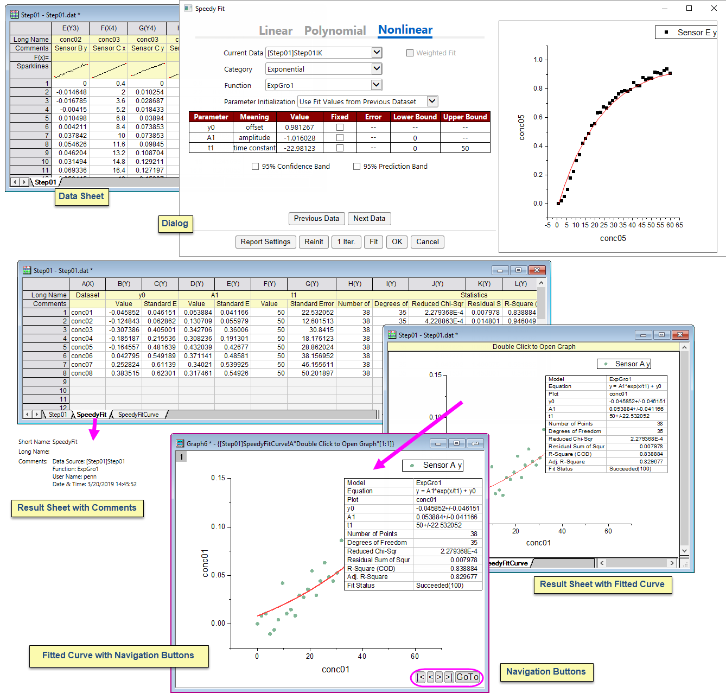Open the Function ExpGro1 dropdown

pyautogui.click(x=377, y=85)
